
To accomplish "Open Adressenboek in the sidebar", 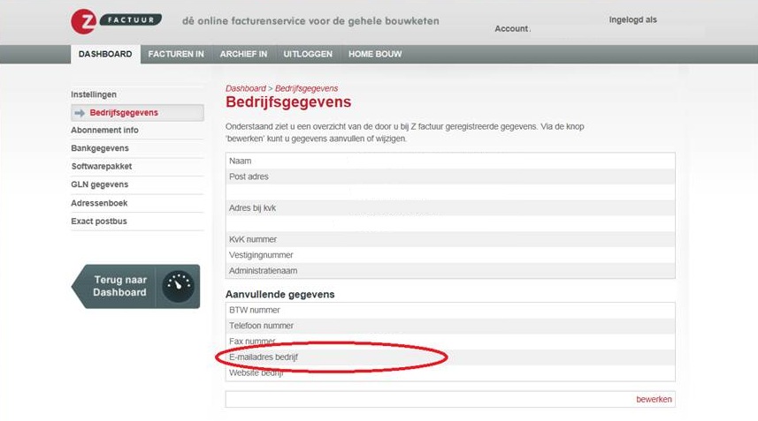I will click(x=99, y=203).
